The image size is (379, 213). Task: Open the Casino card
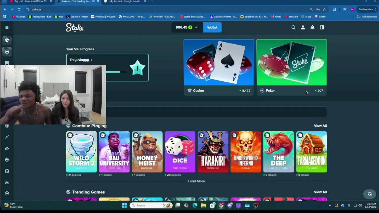coord(219,67)
